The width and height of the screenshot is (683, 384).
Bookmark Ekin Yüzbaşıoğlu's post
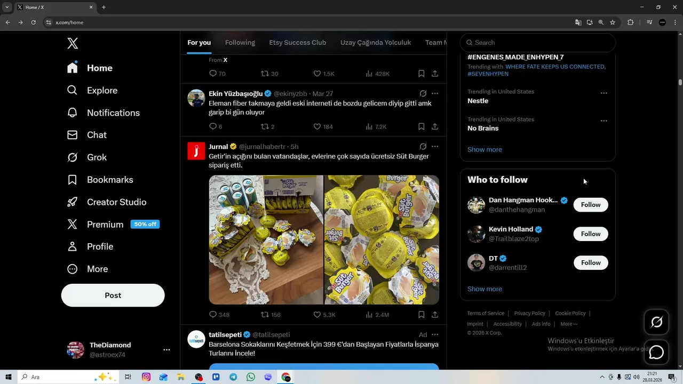[x=421, y=127]
